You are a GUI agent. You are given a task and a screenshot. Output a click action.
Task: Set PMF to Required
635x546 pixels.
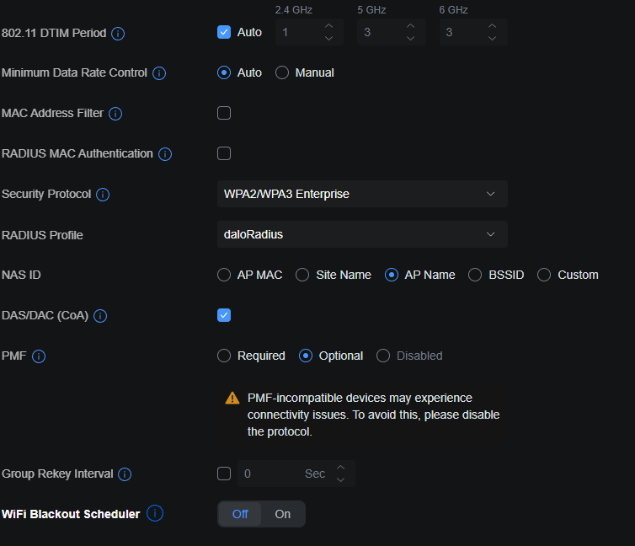pyautogui.click(x=224, y=356)
